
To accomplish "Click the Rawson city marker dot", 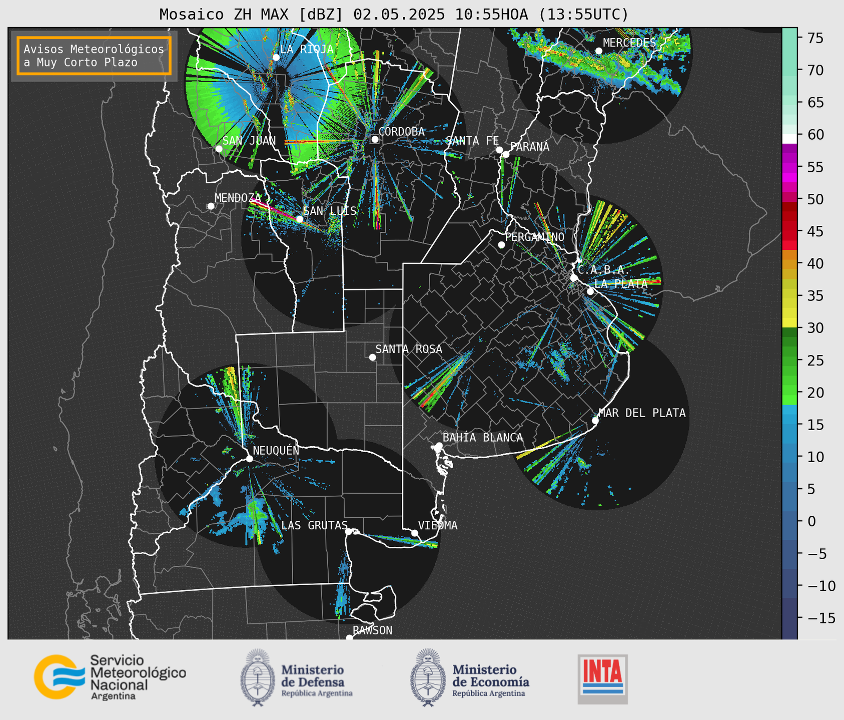I will (349, 638).
